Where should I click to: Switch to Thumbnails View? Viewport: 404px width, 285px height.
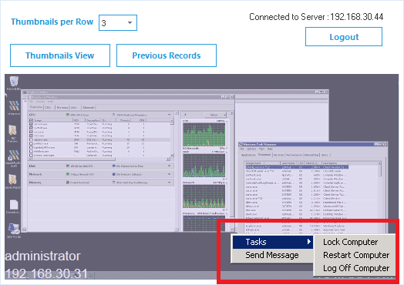coord(60,55)
